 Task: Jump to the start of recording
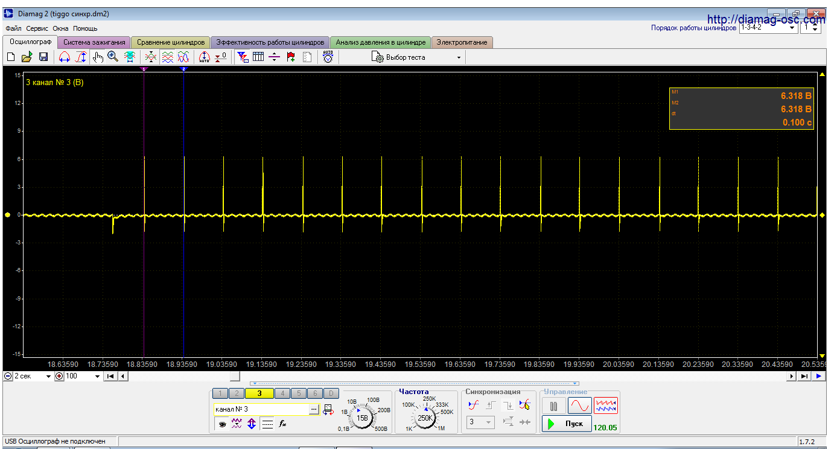coord(110,376)
